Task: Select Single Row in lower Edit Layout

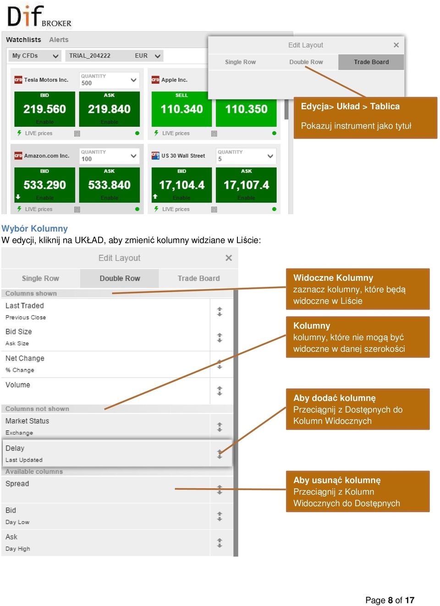Action: (40, 278)
